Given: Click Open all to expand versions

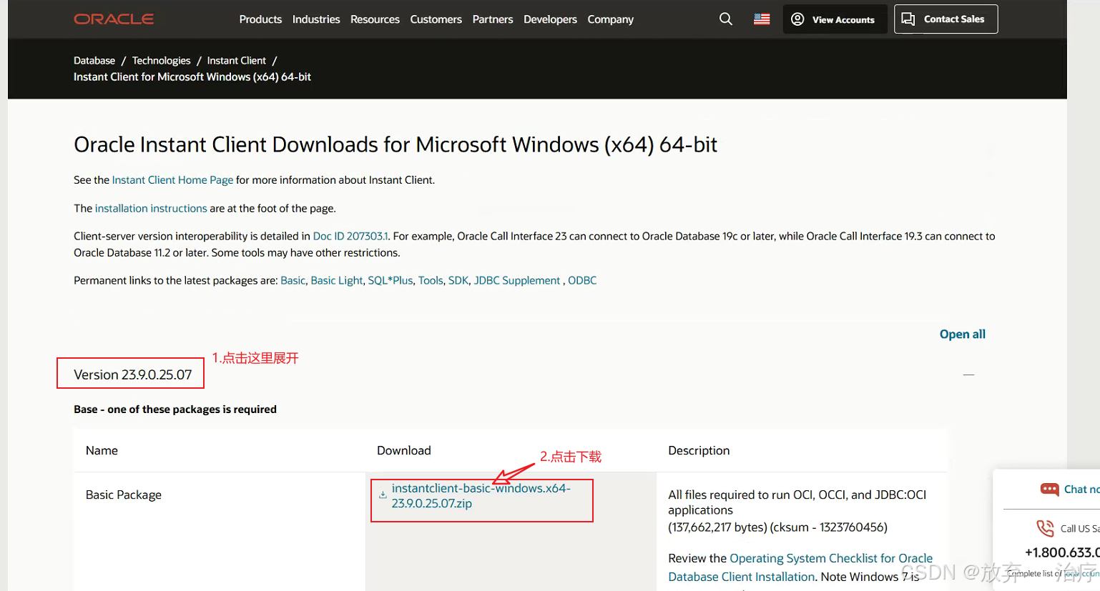Looking at the screenshot, I should pos(962,334).
